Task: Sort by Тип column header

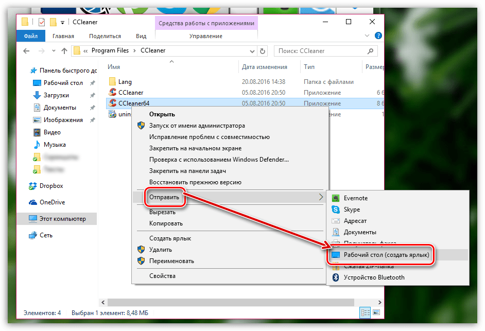Action: tap(309, 67)
